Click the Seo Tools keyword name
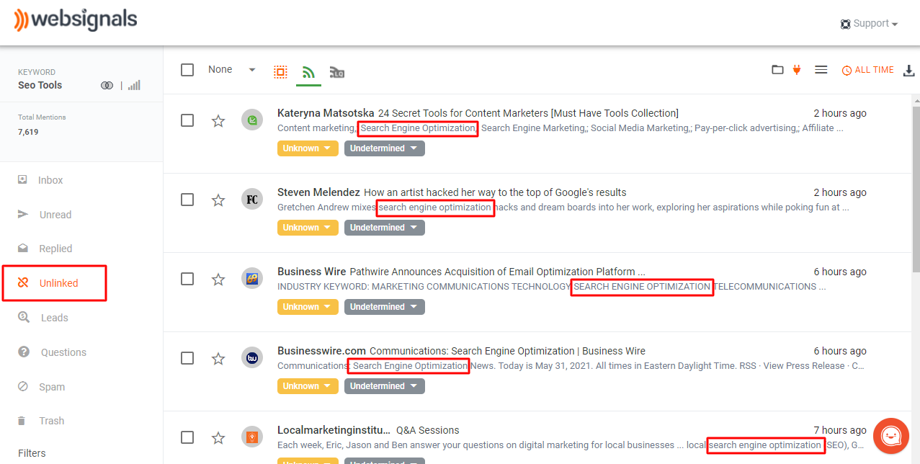The height and width of the screenshot is (464, 920). [40, 85]
